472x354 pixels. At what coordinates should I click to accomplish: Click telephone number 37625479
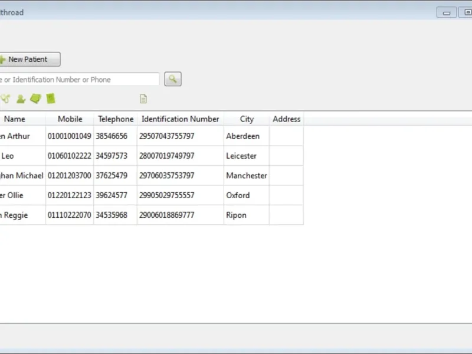(112, 175)
